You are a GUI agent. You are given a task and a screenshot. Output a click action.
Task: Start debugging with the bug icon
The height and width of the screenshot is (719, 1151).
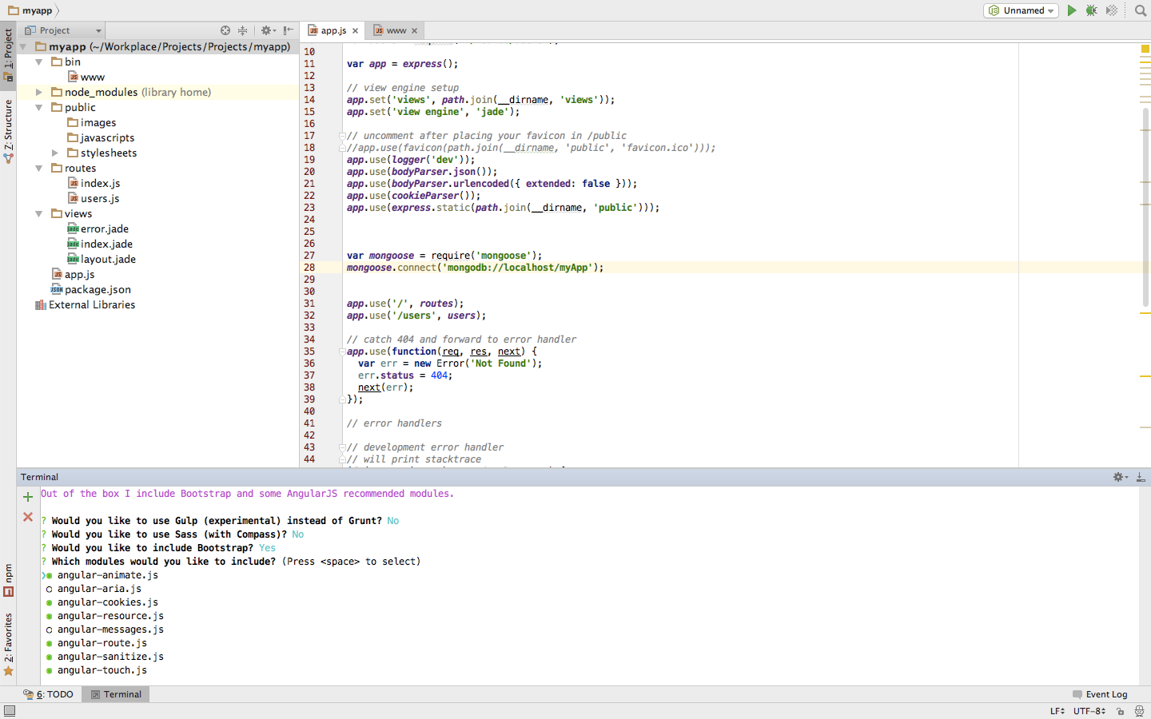[1091, 10]
